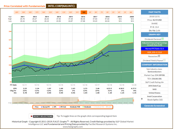The image size is (175, 129).
Task: Select the 15Y time range tab
Action: tap(50, 12)
